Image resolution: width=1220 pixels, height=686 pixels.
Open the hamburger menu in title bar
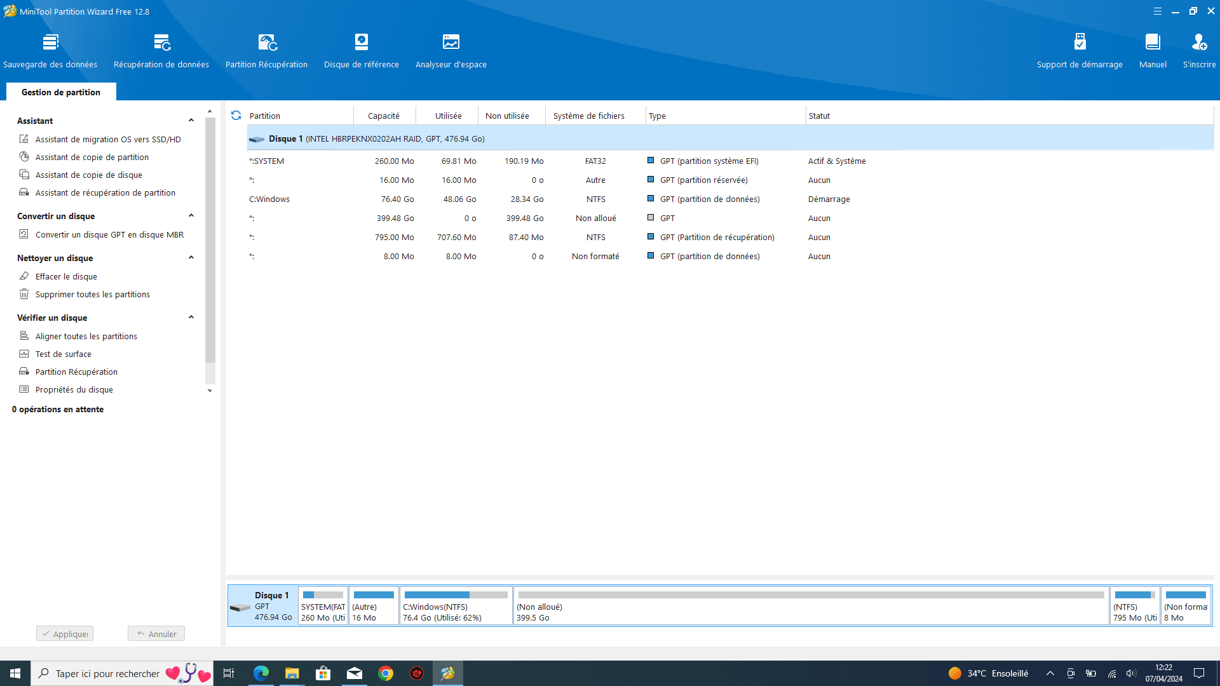(1158, 11)
